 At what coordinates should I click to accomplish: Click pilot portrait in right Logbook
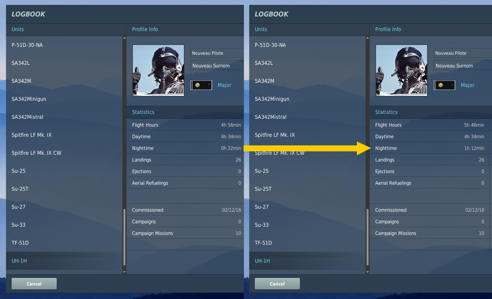[x=401, y=70]
